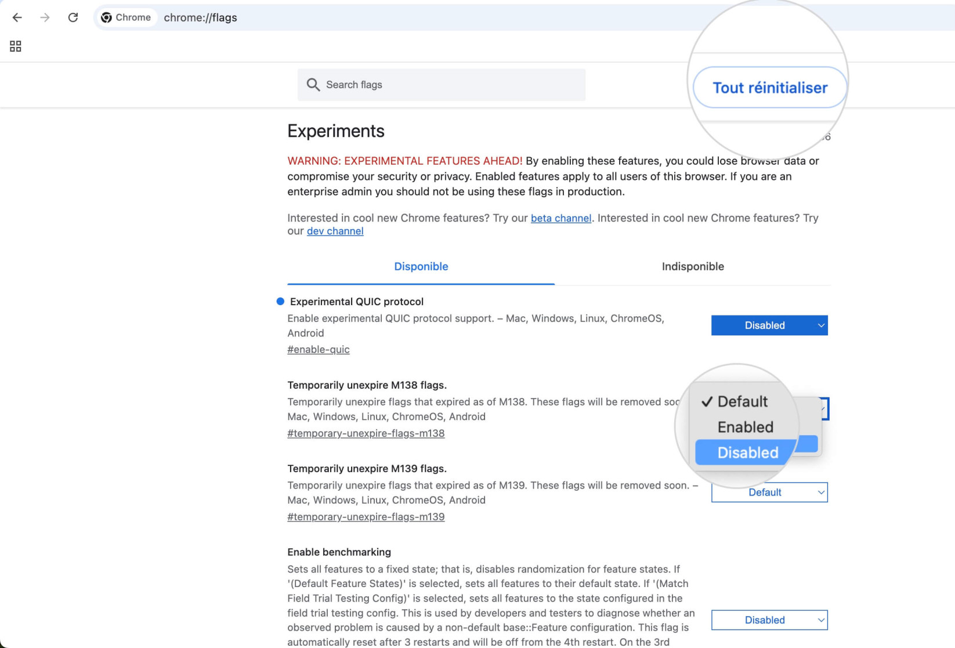Choose Disabled in the open dropdown list
The image size is (955, 648).
pyautogui.click(x=747, y=452)
